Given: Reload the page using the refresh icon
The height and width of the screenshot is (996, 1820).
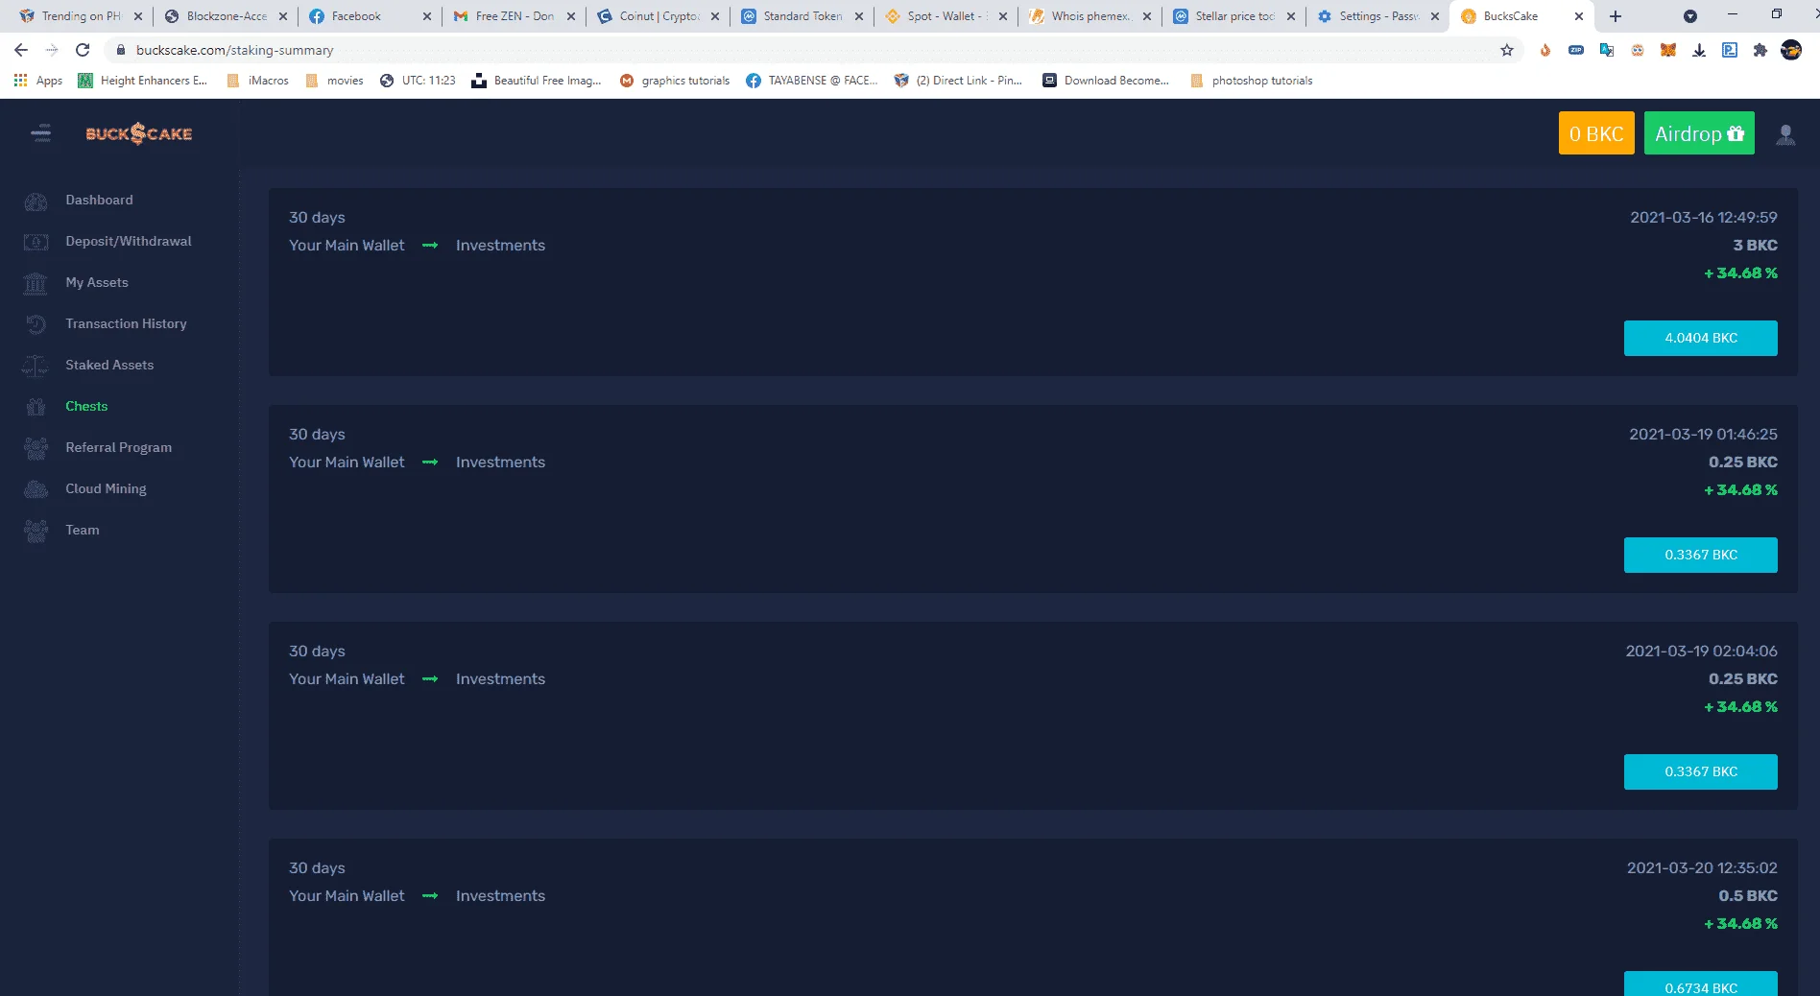Looking at the screenshot, I should 83,50.
